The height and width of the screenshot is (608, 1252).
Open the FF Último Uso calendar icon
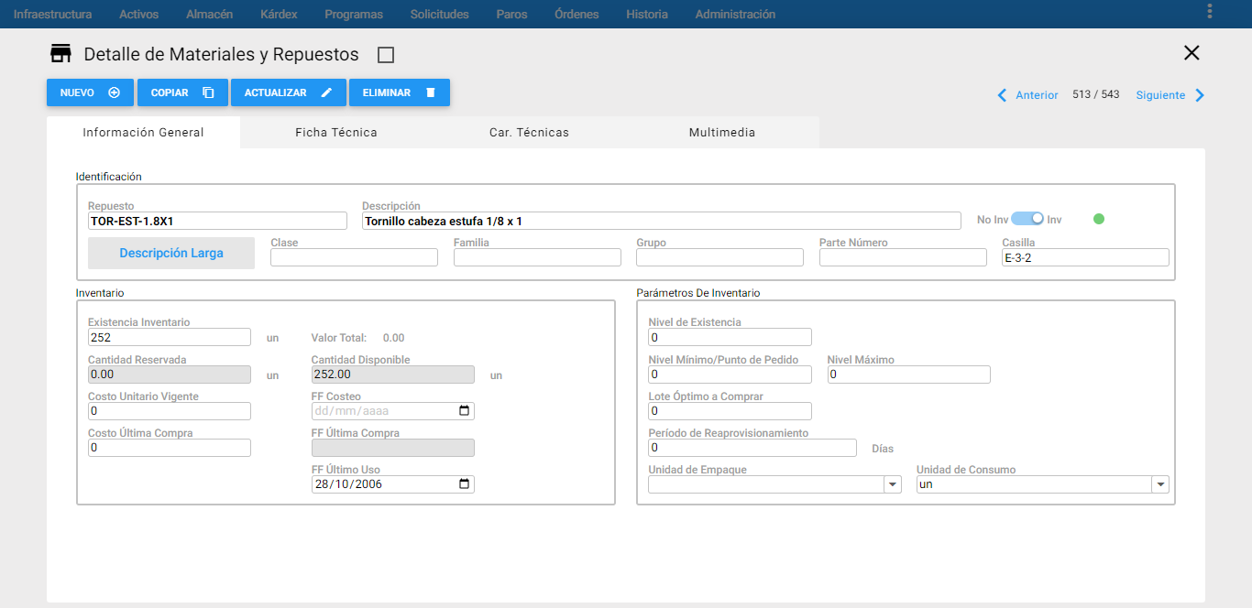point(464,484)
